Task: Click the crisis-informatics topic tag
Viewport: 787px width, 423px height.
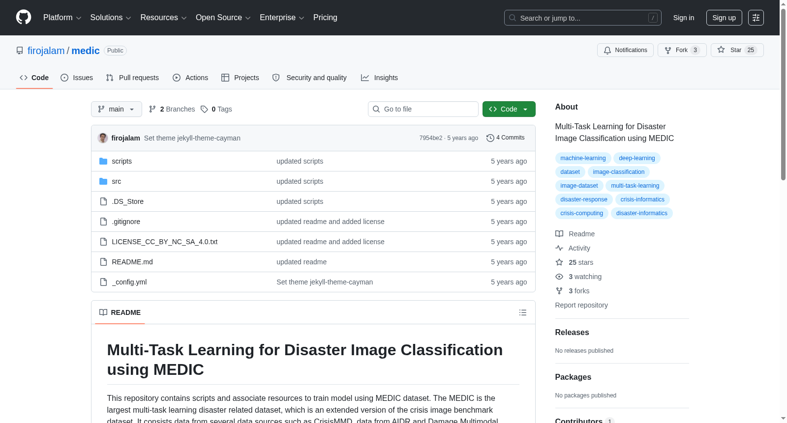Action: 642,199
